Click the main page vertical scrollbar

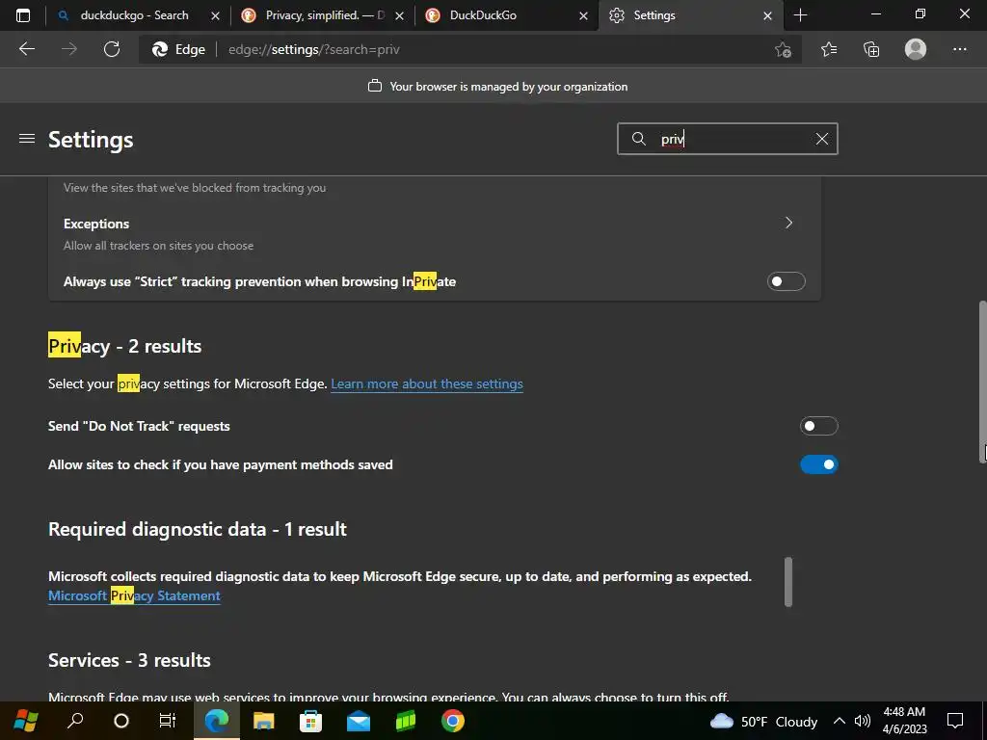coord(982,382)
